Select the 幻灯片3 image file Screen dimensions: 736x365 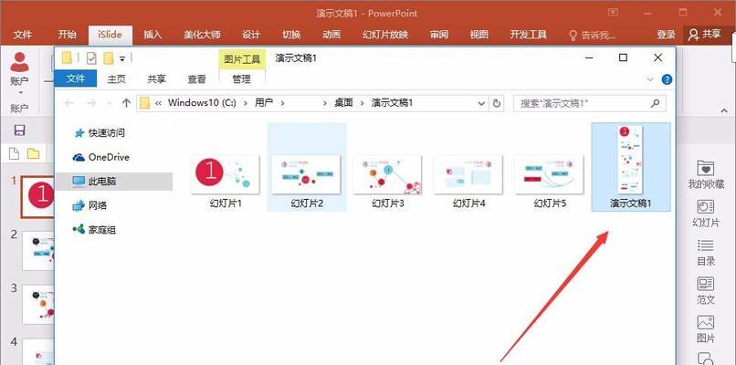[387, 181]
